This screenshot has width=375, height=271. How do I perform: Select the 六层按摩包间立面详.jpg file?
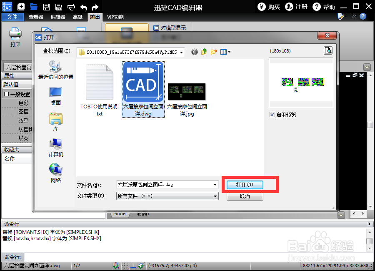187,100
